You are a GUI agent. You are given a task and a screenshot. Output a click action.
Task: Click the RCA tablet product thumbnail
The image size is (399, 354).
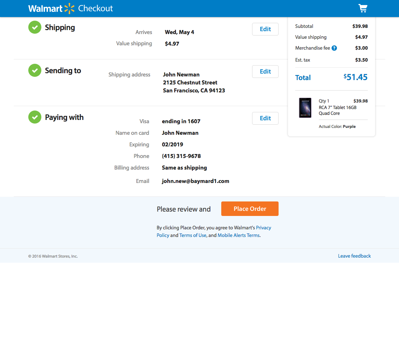(x=305, y=107)
